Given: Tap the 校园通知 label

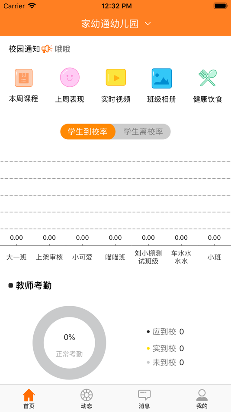Looking at the screenshot, I should click(x=24, y=49).
